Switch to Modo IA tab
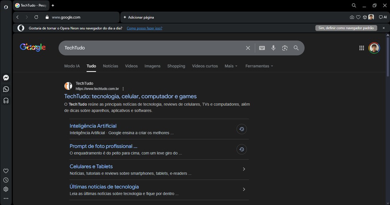390x205 pixels. [x=72, y=66]
